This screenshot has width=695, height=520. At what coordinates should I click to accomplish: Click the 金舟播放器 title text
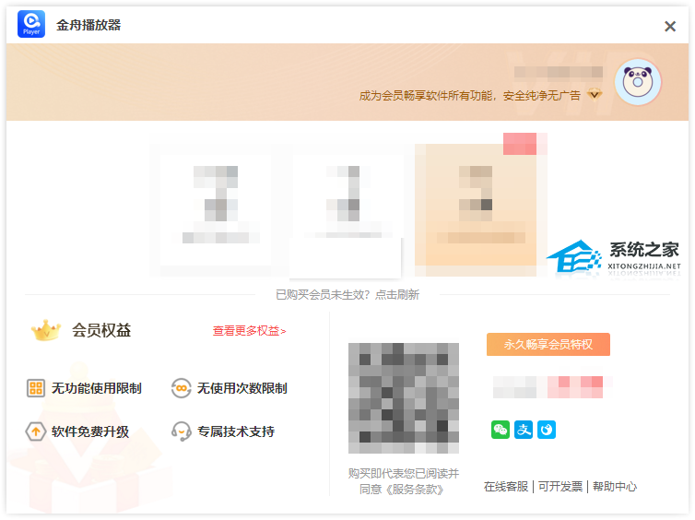(x=88, y=25)
